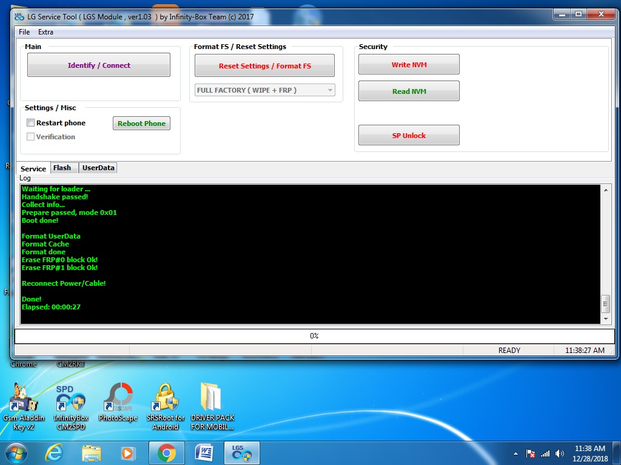Screen dimensions: 621x465
Task: Click 'Format UserData' log line
Action: click(x=51, y=236)
